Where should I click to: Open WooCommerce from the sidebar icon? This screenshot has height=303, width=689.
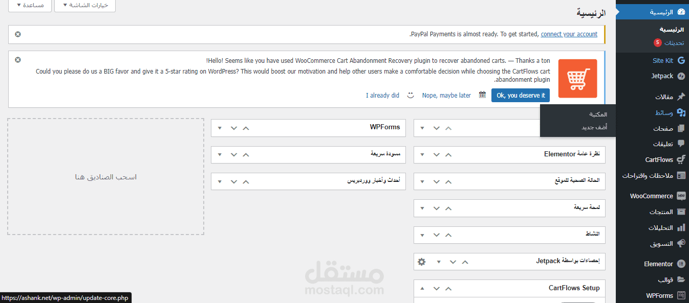click(681, 196)
